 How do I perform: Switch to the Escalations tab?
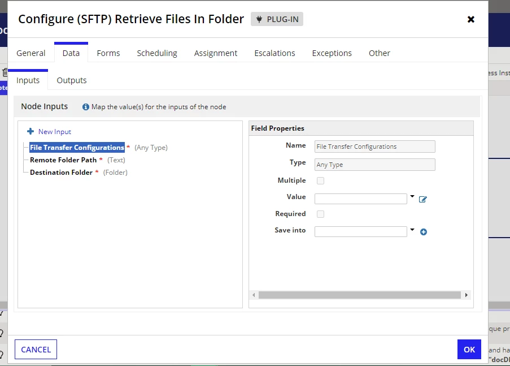(x=275, y=53)
